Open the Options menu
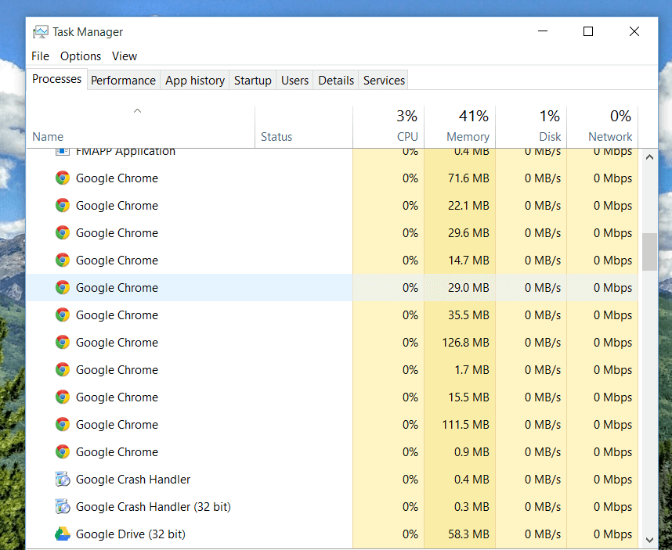672x550 pixels. (x=81, y=56)
